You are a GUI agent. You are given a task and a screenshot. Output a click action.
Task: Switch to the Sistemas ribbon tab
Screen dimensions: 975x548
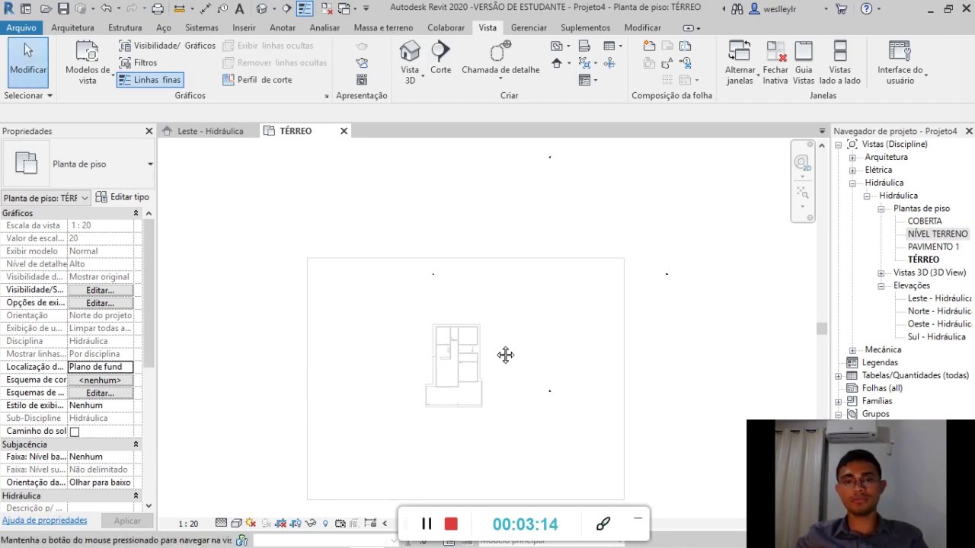click(202, 27)
